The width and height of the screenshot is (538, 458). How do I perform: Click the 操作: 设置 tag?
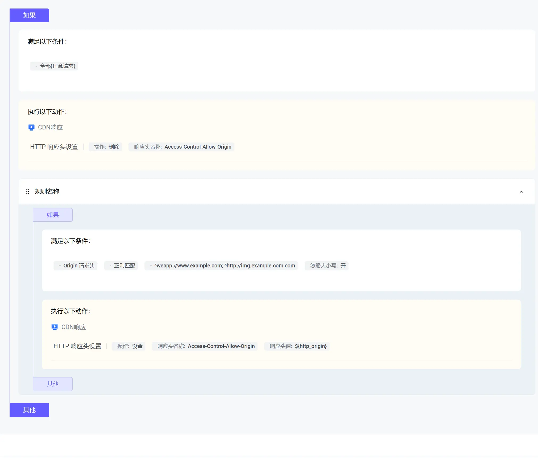point(129,346)
